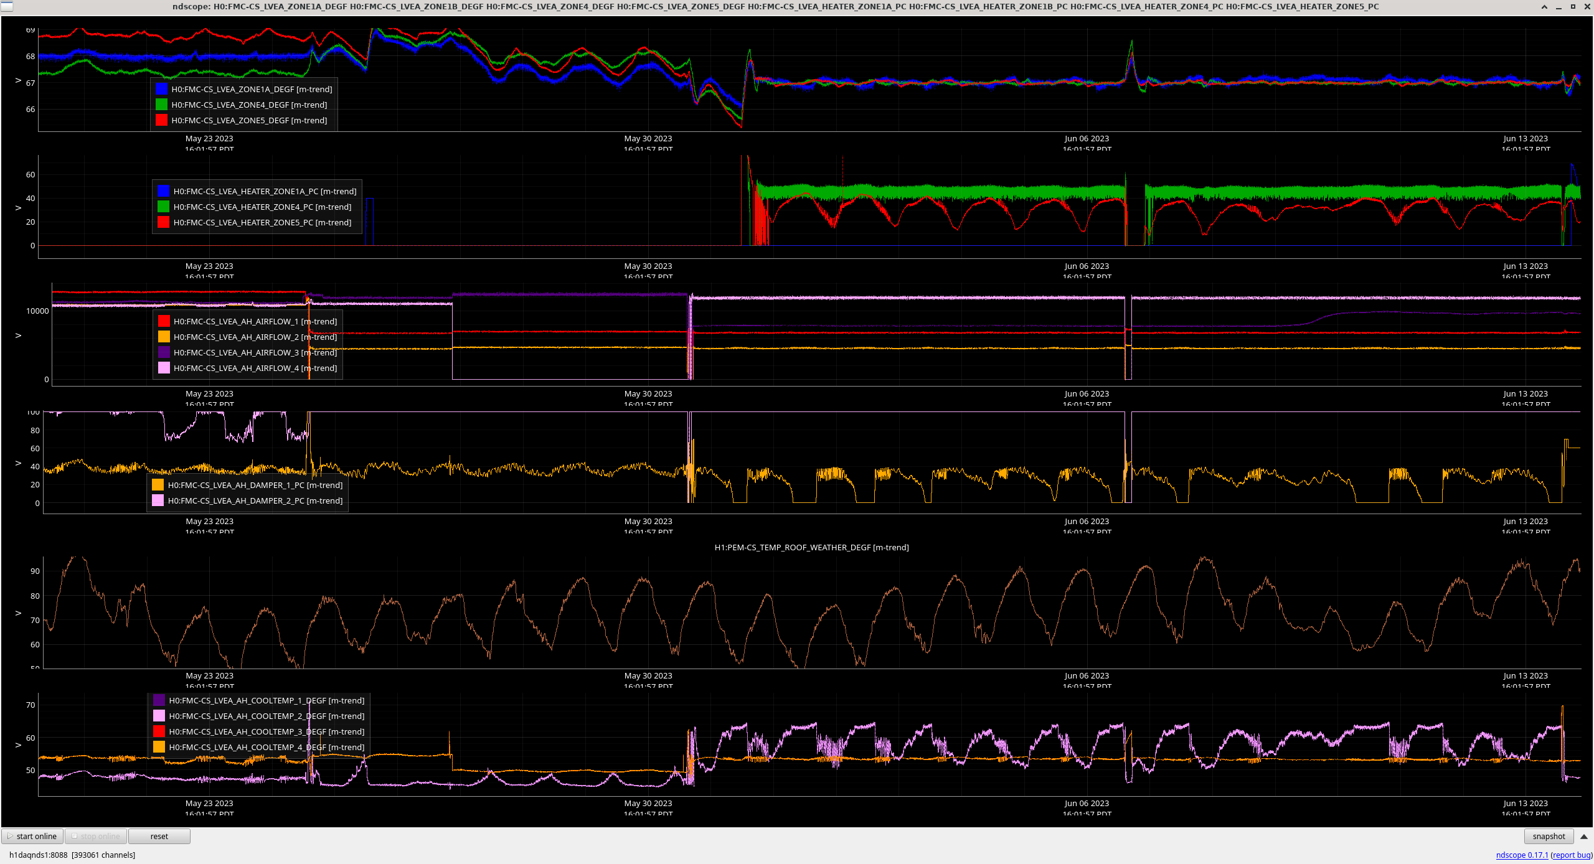Click the purple AH_COOLTEMP_1_DEGF legend swatch

tap(159, 700)
